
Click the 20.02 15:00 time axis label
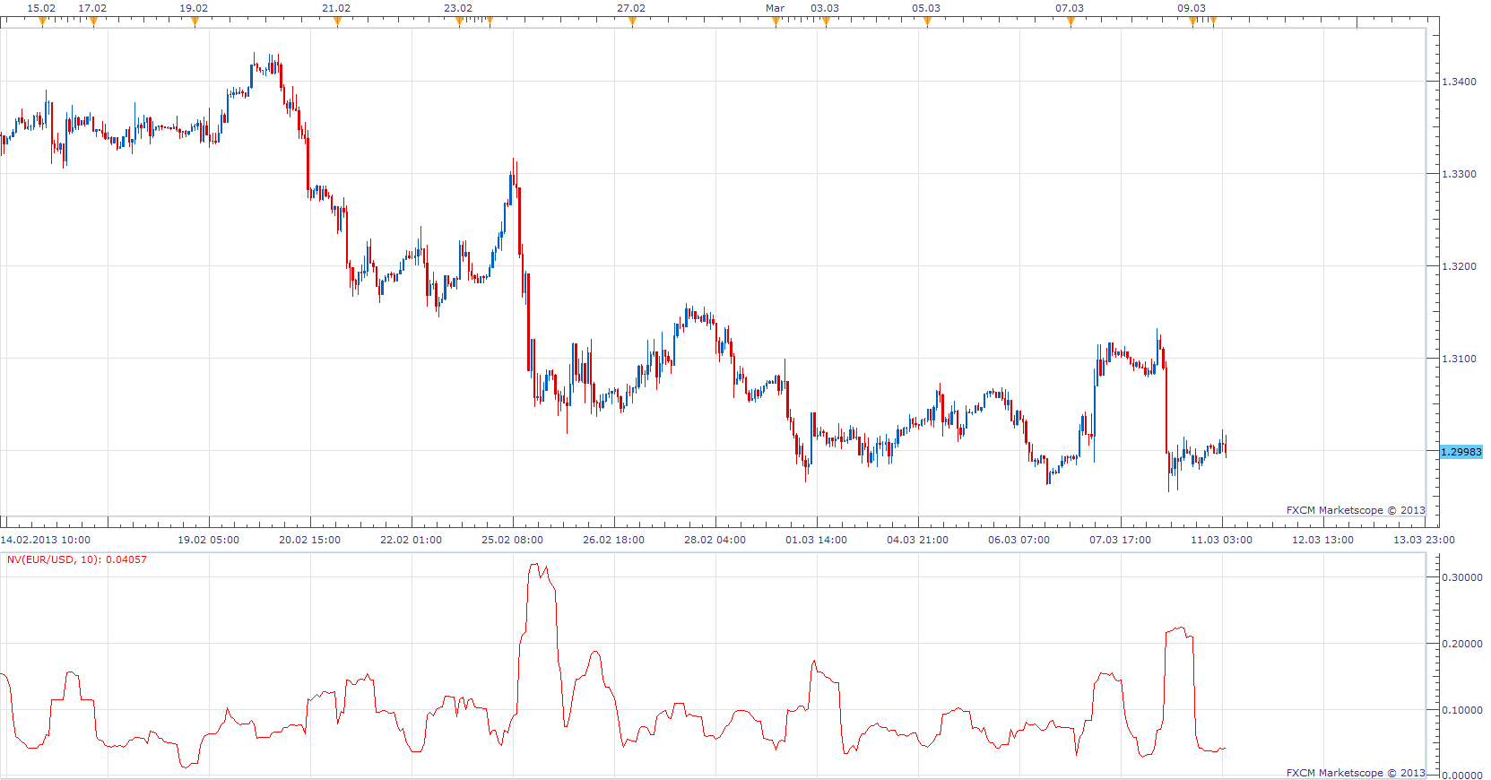[x=309, y=540]
